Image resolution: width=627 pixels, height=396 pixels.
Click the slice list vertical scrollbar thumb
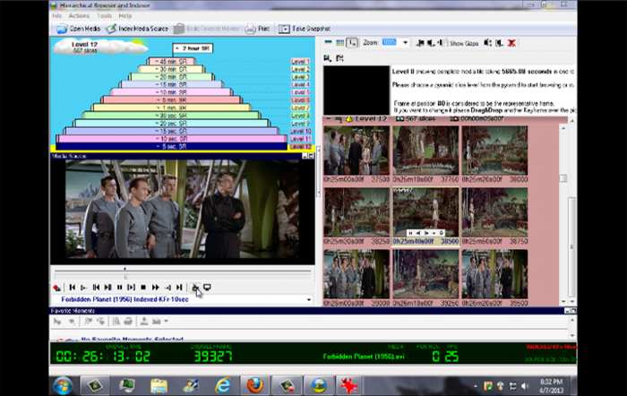(x=563, y=178)
